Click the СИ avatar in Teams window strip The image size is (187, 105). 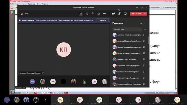tap(94, 82)
